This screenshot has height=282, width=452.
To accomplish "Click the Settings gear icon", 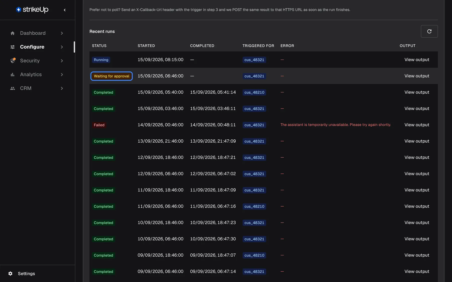I will click(10, 273).
